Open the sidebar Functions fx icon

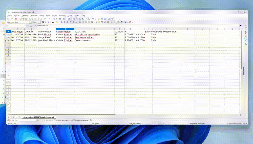246,44
